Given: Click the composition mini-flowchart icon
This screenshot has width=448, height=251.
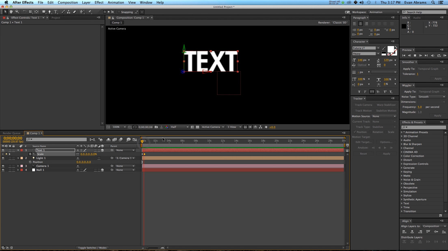Looking at the screenshot, I should click(x=92, y=140).
